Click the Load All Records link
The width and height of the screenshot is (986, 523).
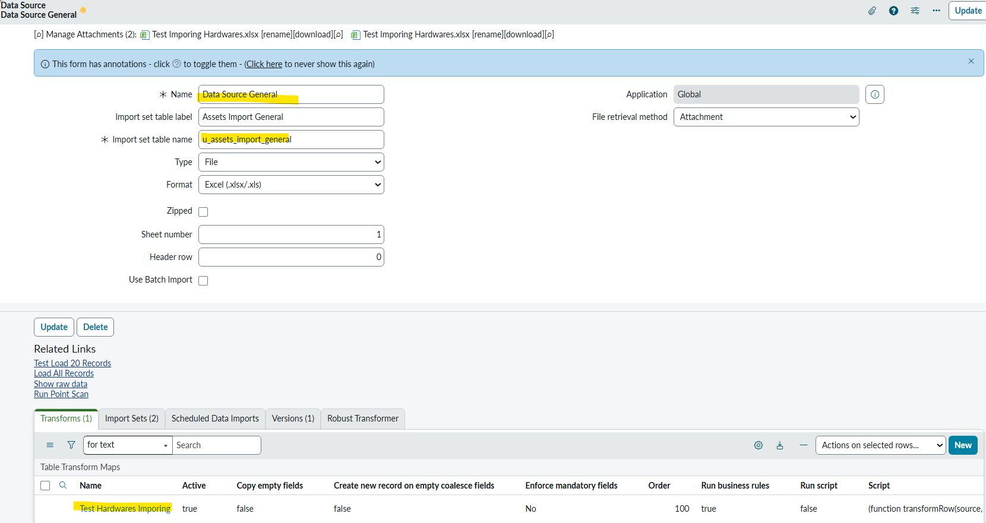point(64,373)
